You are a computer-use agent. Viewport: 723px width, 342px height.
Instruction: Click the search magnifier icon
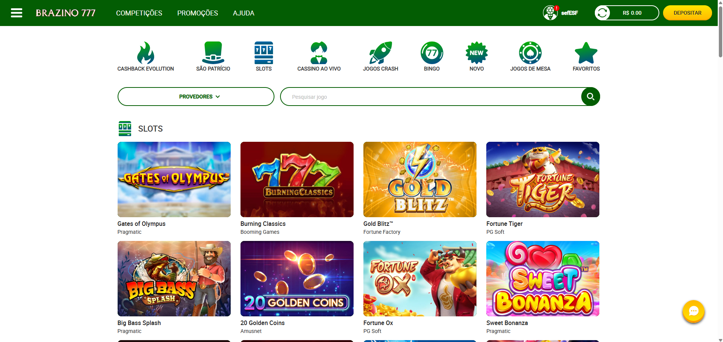tap(590, 97)
